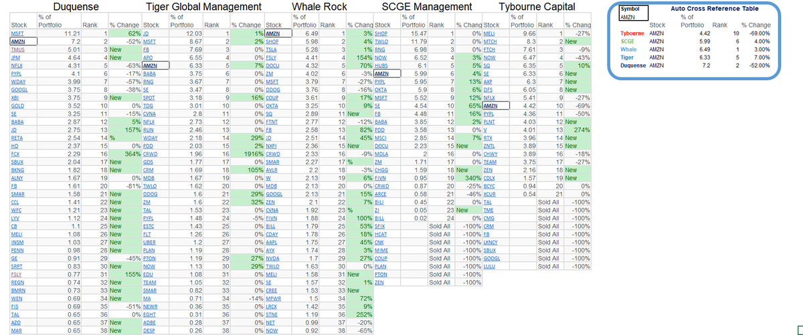803x335 pixels.
Task: Select the Tiger Global Management heading
Action: pyautogui.click(x=203, y=7)
